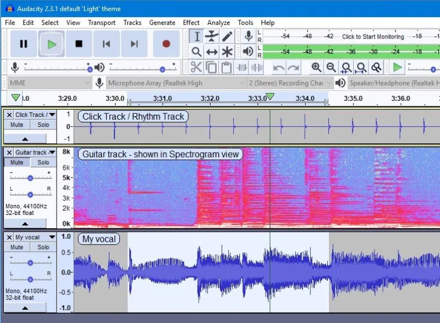Viewport: 440px width, 323px height.
Task: Select the Zoom magnifier tool
Action: (x=196, y=52)
